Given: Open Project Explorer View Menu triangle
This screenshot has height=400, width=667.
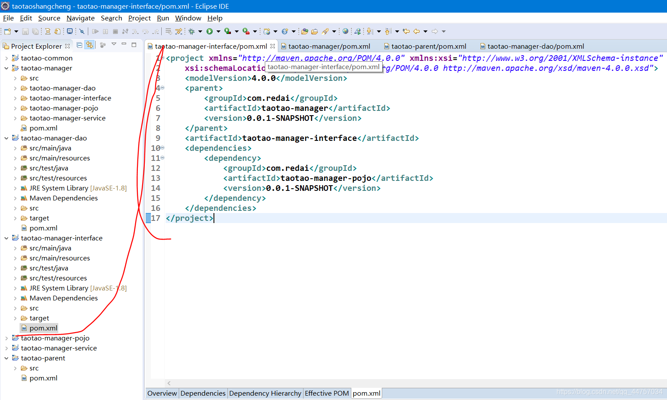Looking at the screenshot, I should pyautogui.click(x=114, y=44).
